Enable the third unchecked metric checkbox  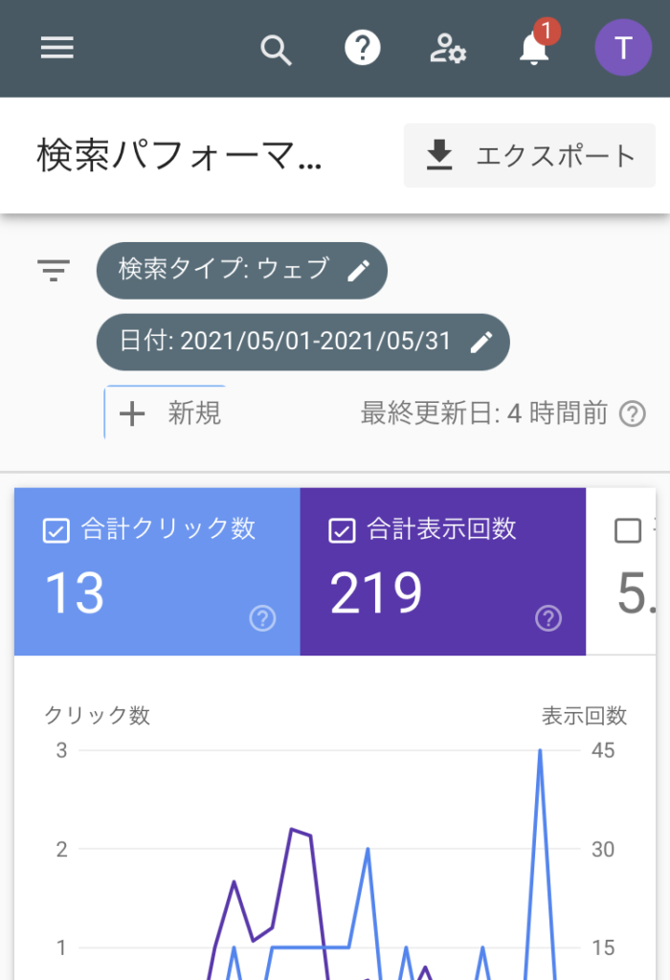tap(628, 530)
